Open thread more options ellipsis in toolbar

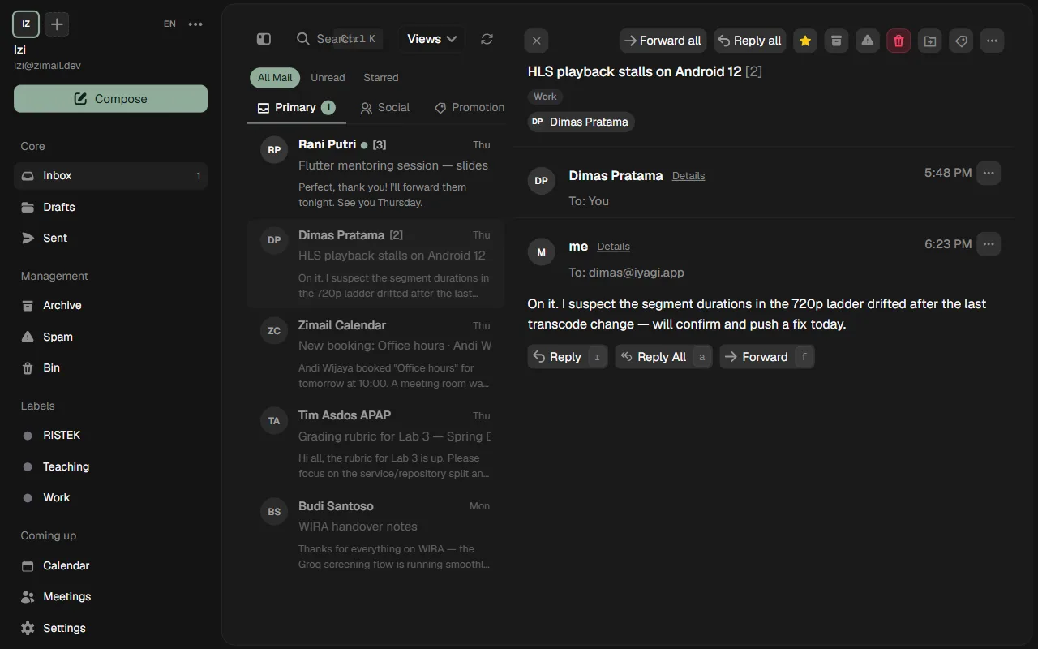(x=992, y=41)
